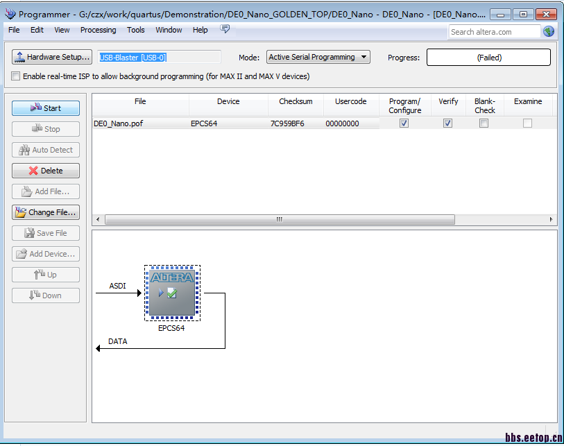Viewport: 564px width, 446px height.
Task: Open the Processing menu
Action: point(99,30)
